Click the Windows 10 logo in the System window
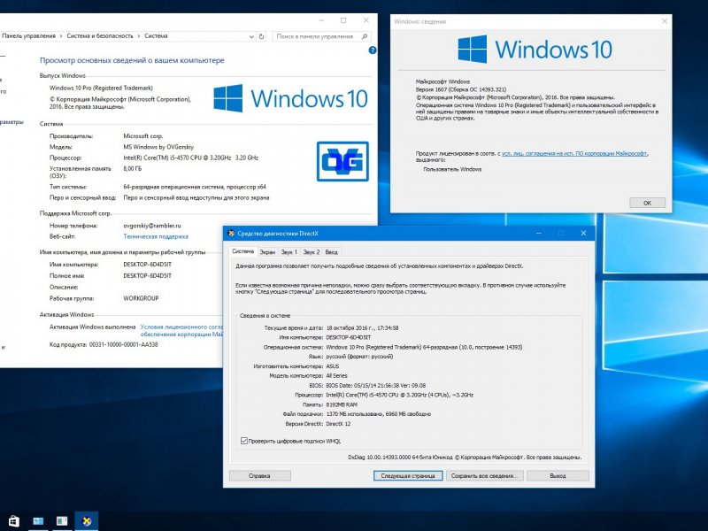The height and width of the screenshot is (531, 708). tap(291, 98)
